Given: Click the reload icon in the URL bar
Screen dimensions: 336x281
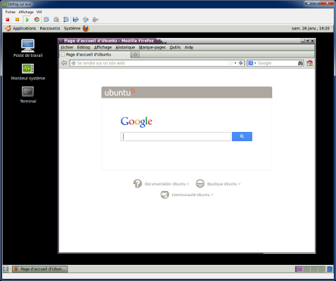Looking at the screenshot, I should 240,63.
